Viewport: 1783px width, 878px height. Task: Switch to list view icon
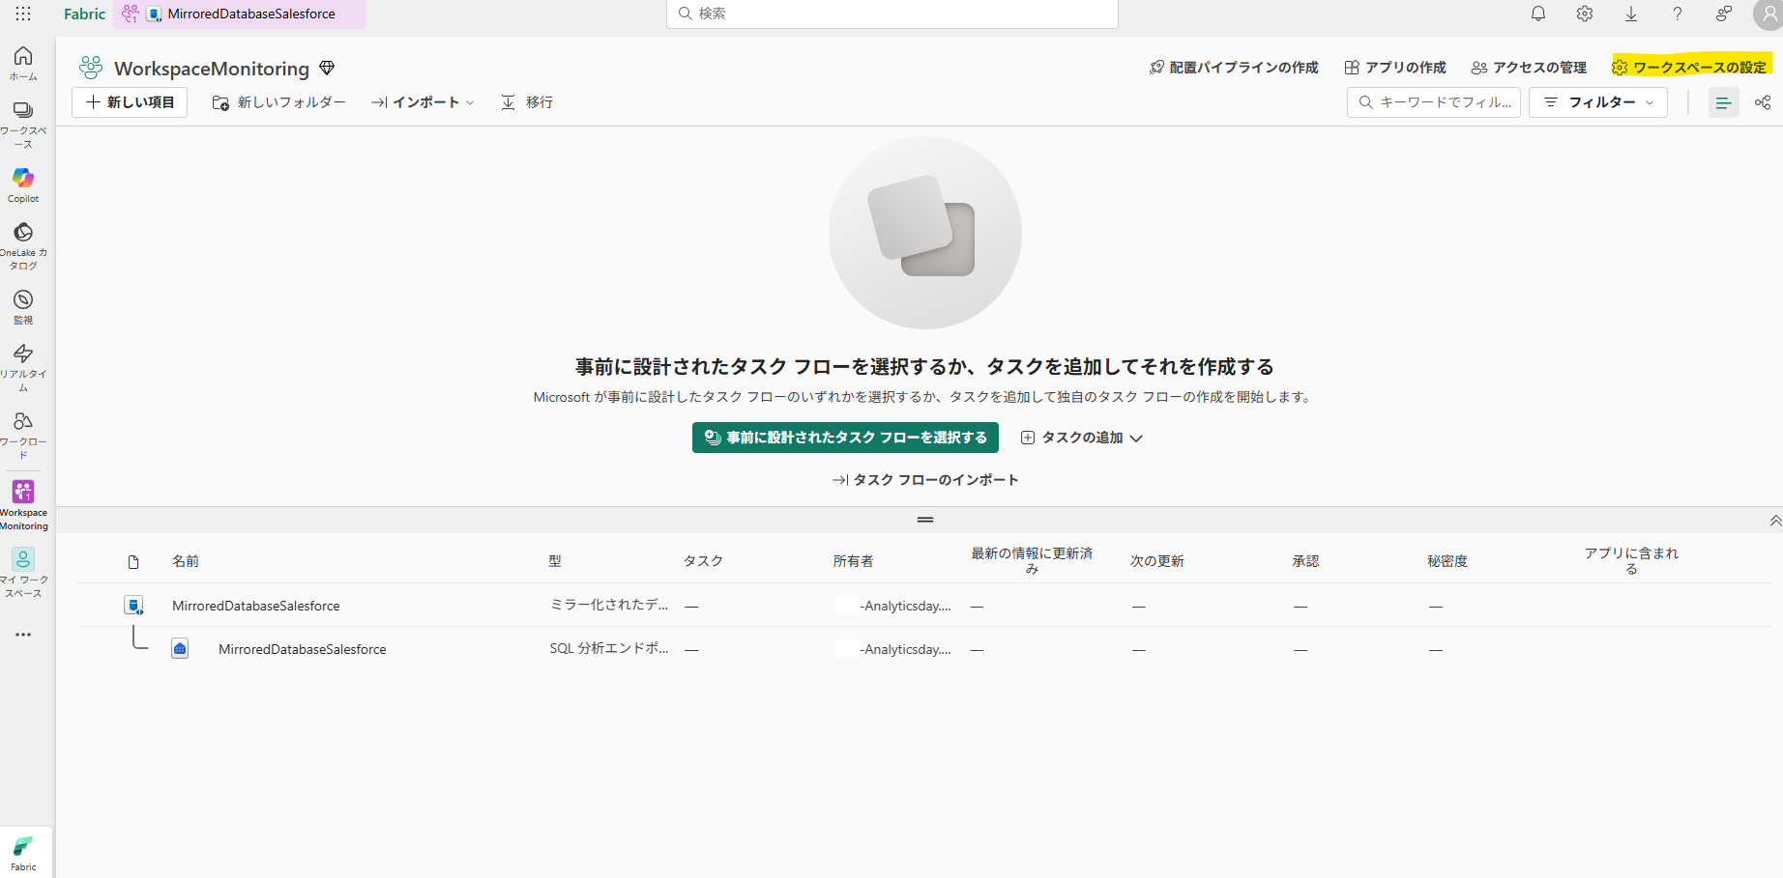tap(1723, 102)
